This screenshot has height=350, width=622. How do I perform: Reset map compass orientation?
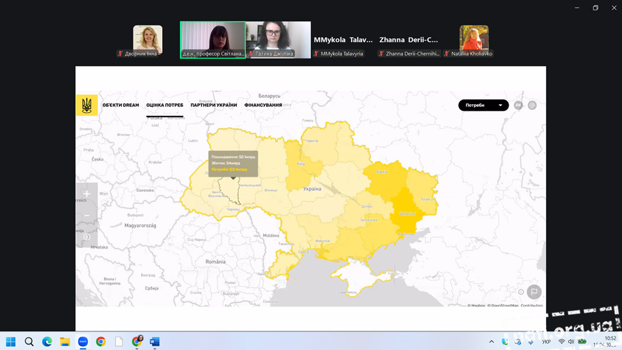point(87,237)
